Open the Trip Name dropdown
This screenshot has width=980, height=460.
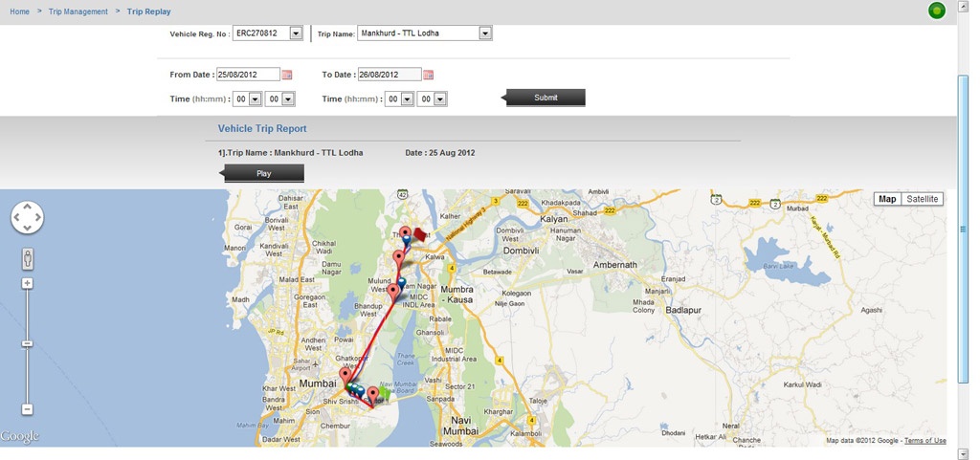(485, 33)
